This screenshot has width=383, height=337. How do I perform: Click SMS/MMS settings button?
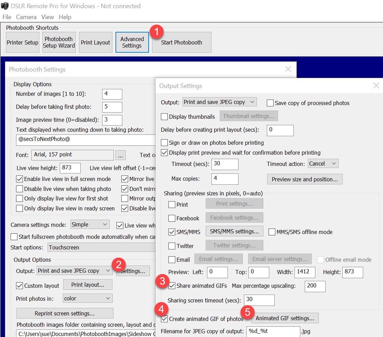(234, 231)
